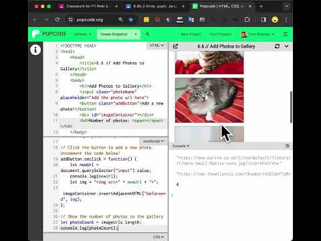The height and width of the screenshot is (241, 321).
Task: Go forward in browser history
Action: (46, 19)
